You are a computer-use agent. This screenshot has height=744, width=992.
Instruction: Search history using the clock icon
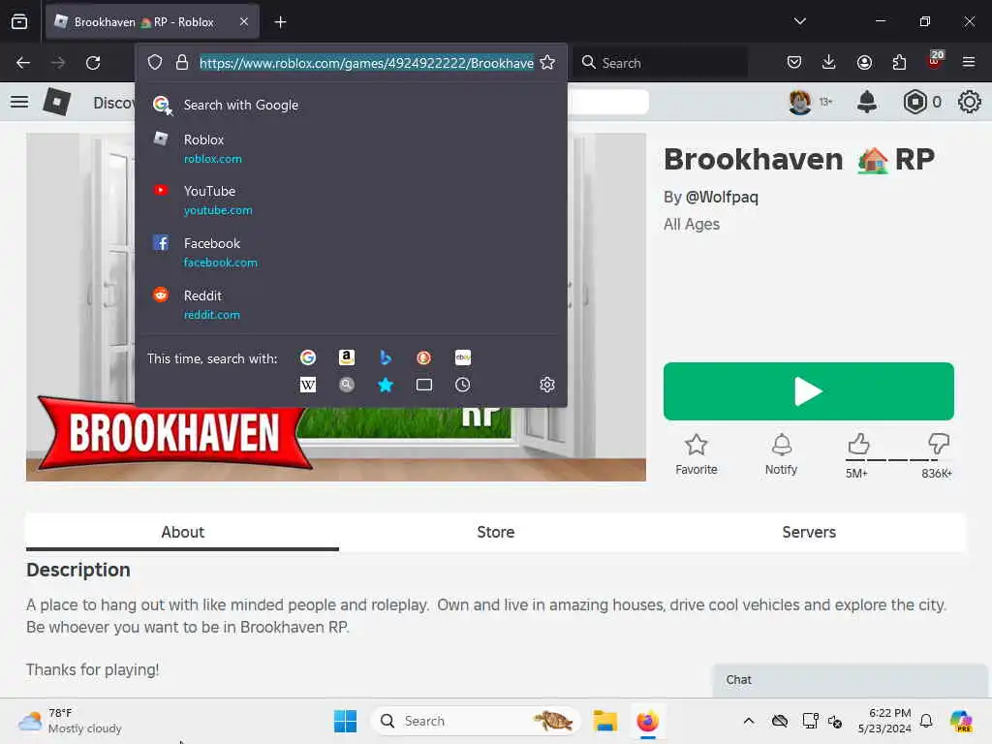click(462, 385)
